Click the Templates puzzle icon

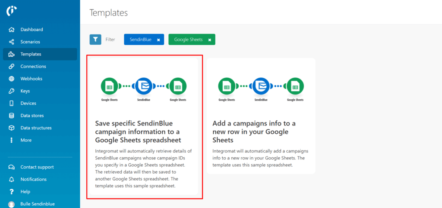point(12,54)
